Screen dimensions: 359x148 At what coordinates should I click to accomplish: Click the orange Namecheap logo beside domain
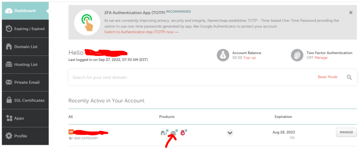pyautogui.click(x=71, y=132)
